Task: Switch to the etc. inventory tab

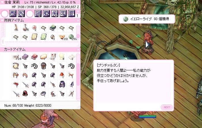Action: [x=3, y=41]
